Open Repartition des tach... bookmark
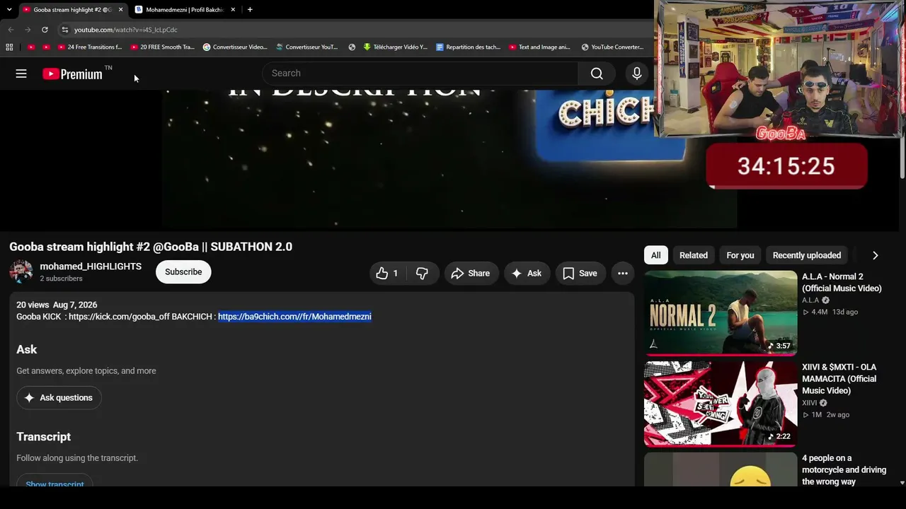The height and width of the screenshot is (509, 906). click(x=469, y=47)
